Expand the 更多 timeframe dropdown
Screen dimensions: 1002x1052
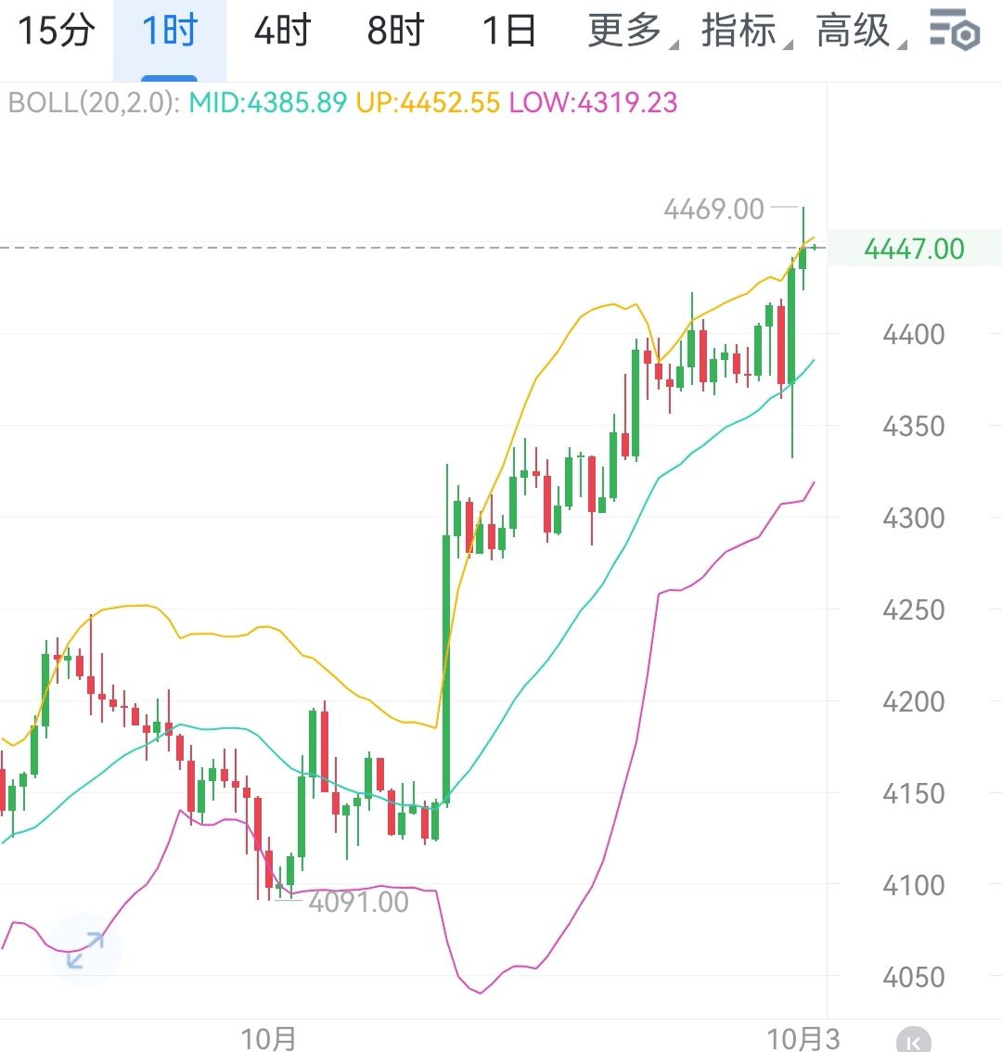[629, 31]
